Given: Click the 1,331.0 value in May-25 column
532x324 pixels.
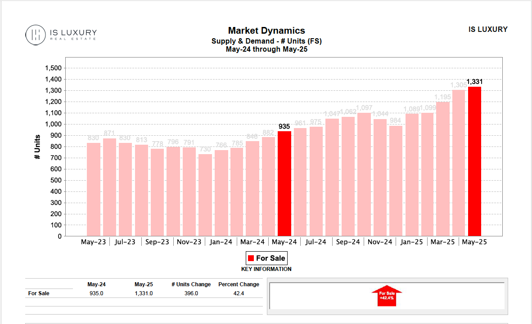Looking at the screenshot, I should tap(144, 293).
